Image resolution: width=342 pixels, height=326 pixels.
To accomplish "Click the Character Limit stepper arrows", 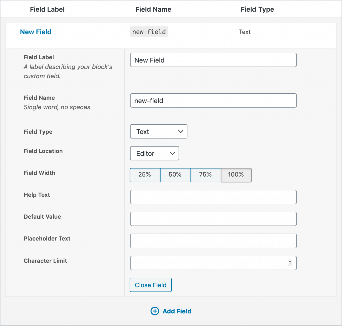I will pyautogui.click(x=290, y=263).
